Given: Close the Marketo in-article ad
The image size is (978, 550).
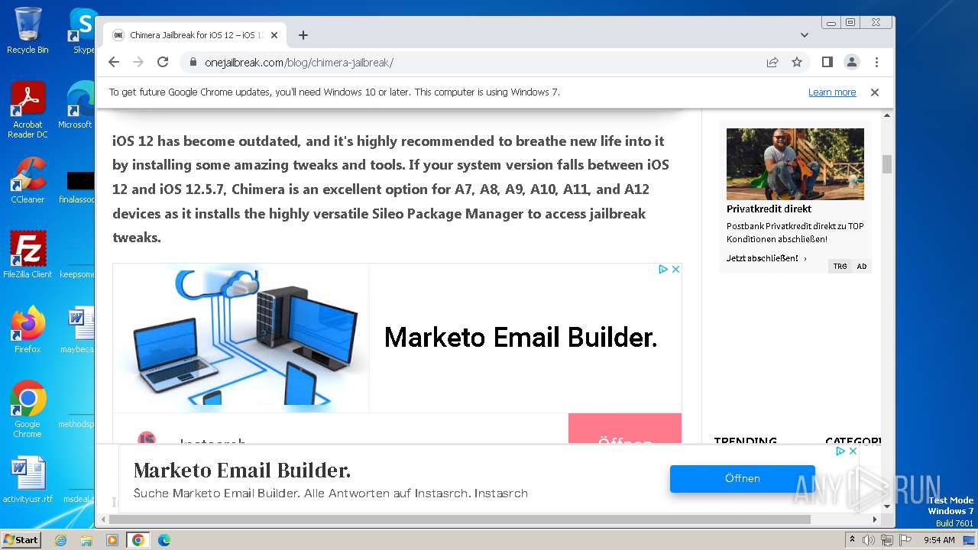Looking at the screenshot, I should click(675, 270).
